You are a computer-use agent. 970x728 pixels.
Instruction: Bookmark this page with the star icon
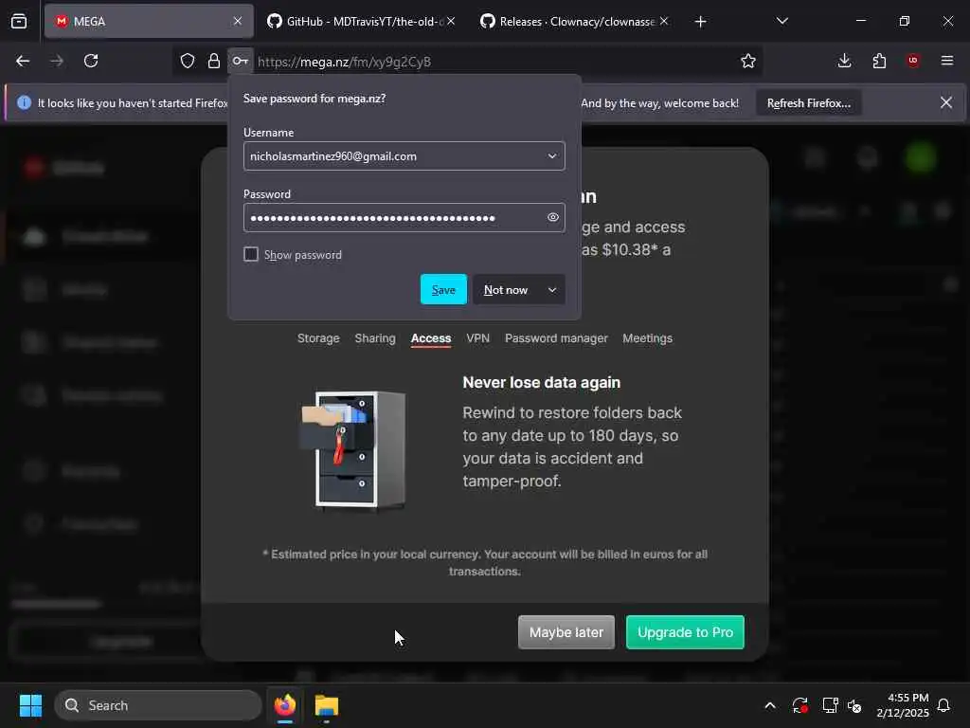coord(748,61)
